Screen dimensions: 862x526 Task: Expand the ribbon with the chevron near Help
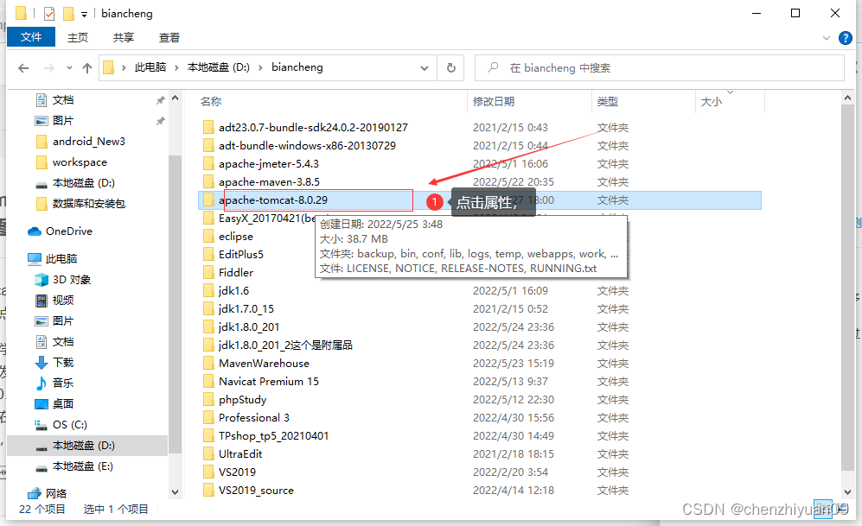827,37
